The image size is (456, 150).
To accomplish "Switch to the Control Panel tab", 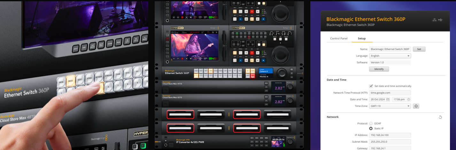I will click(338, 38).
